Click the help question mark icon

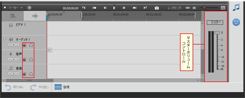(x=29, y=8)
